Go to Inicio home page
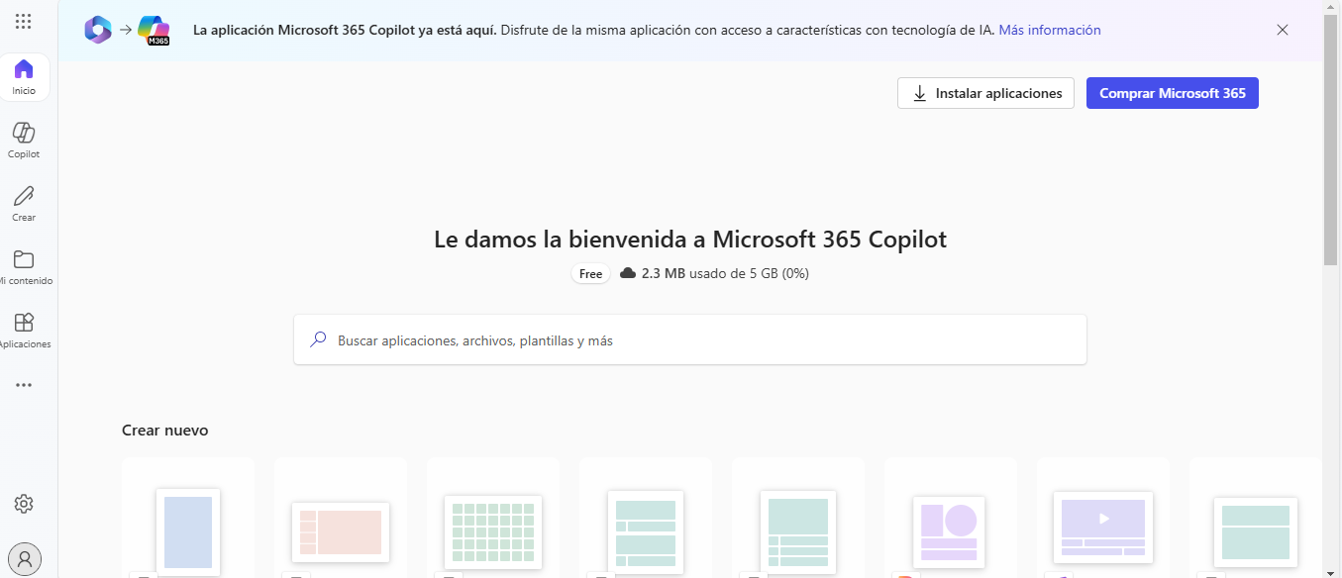1342x578 pixels. coord(24,77)
